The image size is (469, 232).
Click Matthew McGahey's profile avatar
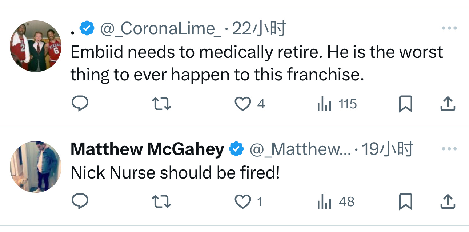(x=35, y=167)
